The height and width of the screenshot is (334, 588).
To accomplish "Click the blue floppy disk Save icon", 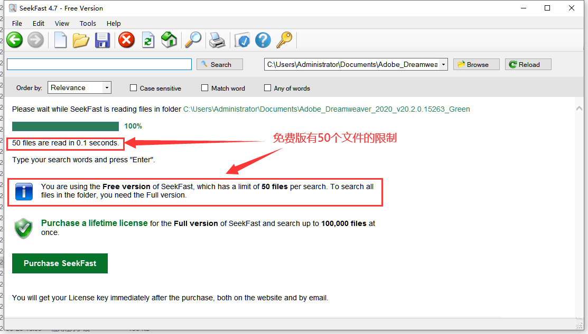I will 102,40.
